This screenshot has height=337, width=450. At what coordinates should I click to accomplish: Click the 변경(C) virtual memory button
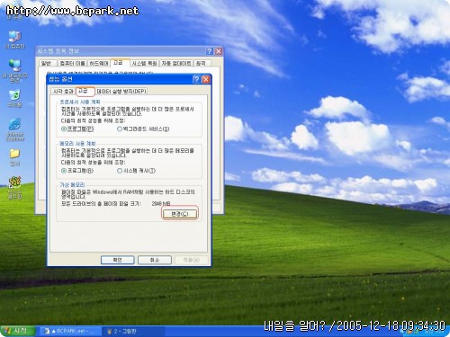coord(179,214)
